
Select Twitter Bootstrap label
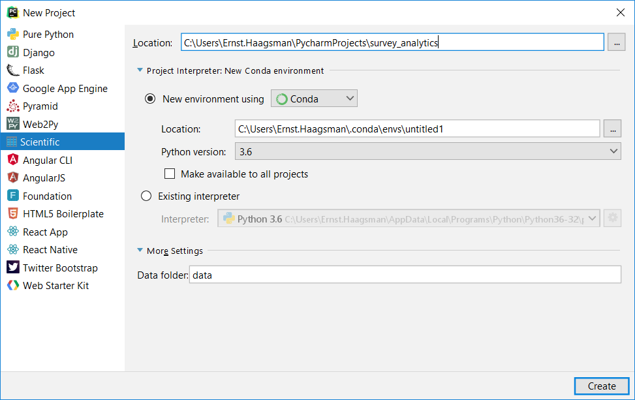(60, 268)
